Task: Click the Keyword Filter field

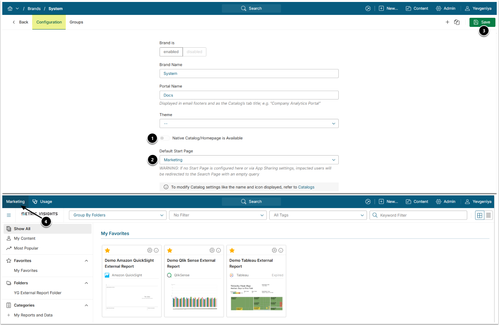Action: click(418, 215)
